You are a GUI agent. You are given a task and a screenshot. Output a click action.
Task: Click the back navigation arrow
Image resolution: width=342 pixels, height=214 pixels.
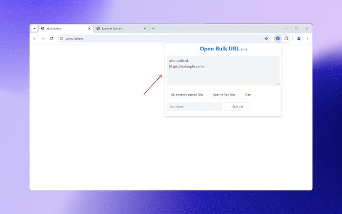(x=35, y=38)
